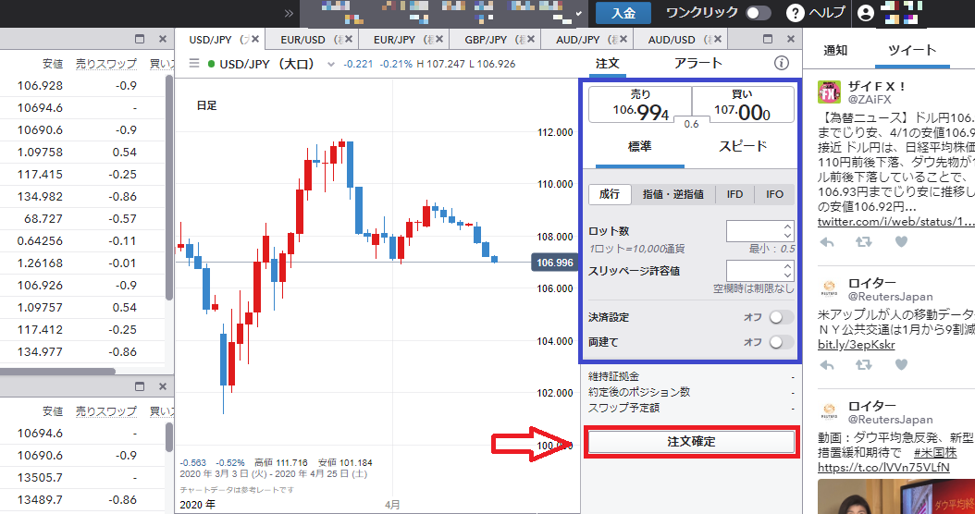Turn on the 両建て switch
Image resolution: width=975 pixels, height=514 pixels.
(781, 342)
